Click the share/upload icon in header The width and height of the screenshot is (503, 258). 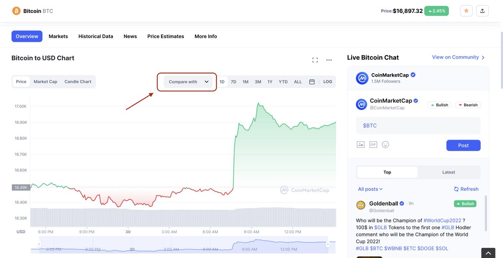coord(482,11)
